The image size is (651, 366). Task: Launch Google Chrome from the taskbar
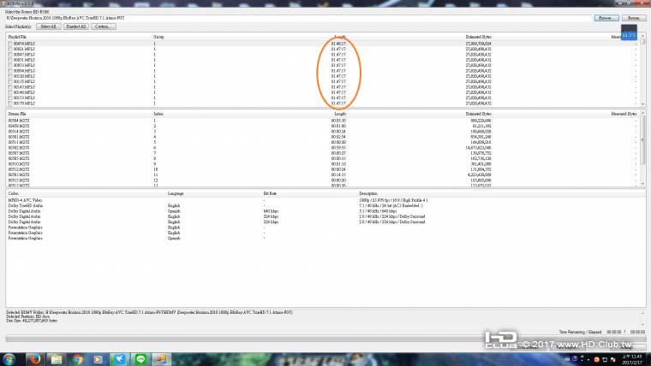point(77,359)
